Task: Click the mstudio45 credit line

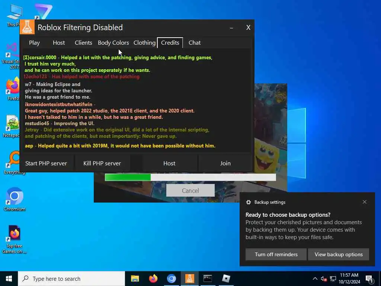Action: 60,123
